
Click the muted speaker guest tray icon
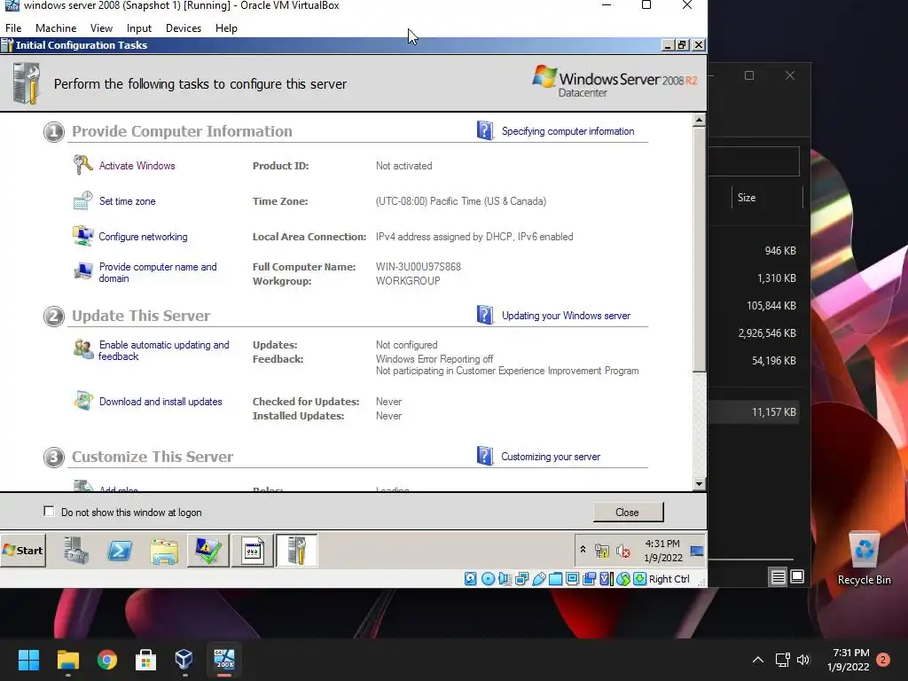point(623,551)
